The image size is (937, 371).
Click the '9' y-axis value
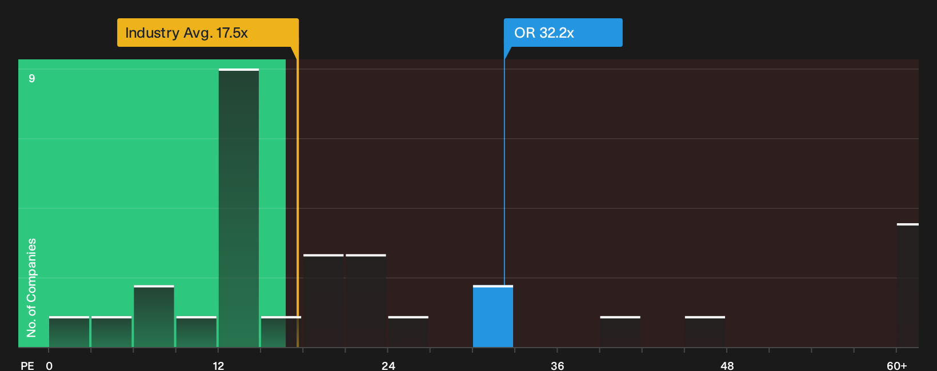pos(32,78)
